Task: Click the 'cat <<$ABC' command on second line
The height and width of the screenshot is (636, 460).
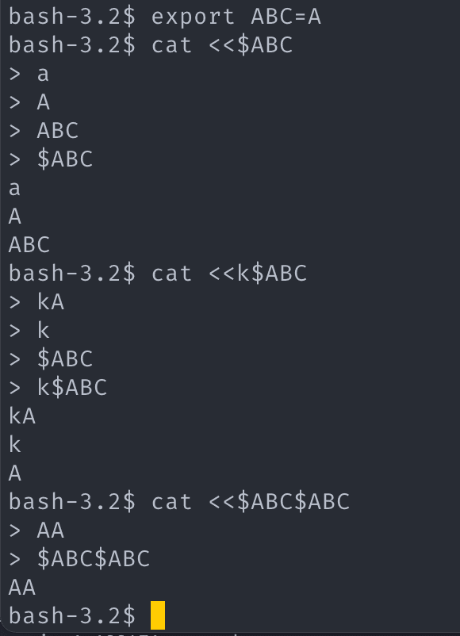Action: click(x=222, y=45)
